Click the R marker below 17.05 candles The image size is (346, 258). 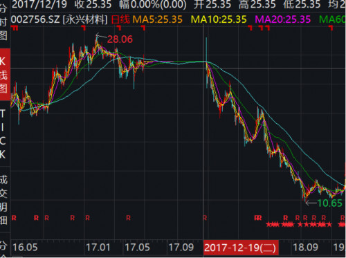(129, 218)
